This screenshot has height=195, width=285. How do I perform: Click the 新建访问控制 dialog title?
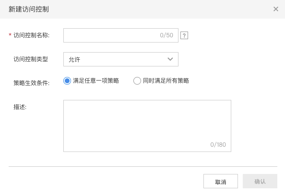[x=29, y=9]
